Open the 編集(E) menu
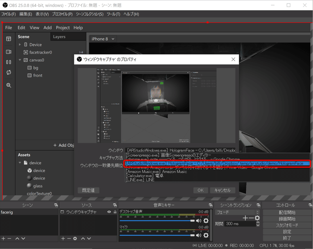 coord(25,14)
